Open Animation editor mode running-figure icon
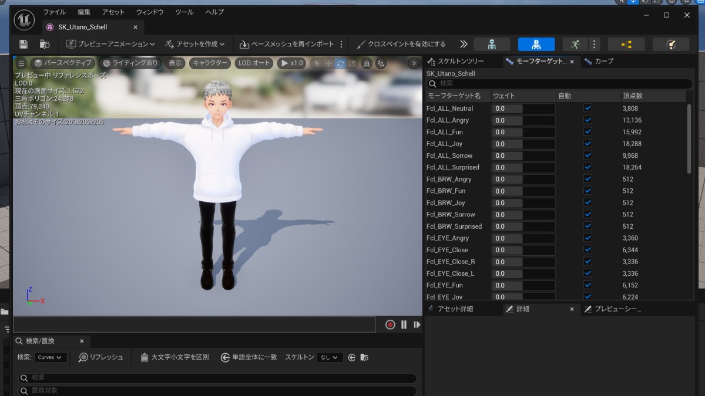The width and height of the screenshot is (705, 396). coord(575,44)
